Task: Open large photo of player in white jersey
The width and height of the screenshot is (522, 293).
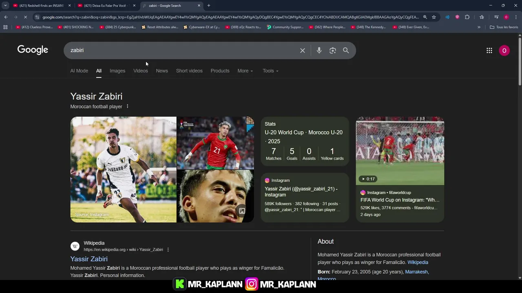Action: pyautogui.click(x=123, y=170)
